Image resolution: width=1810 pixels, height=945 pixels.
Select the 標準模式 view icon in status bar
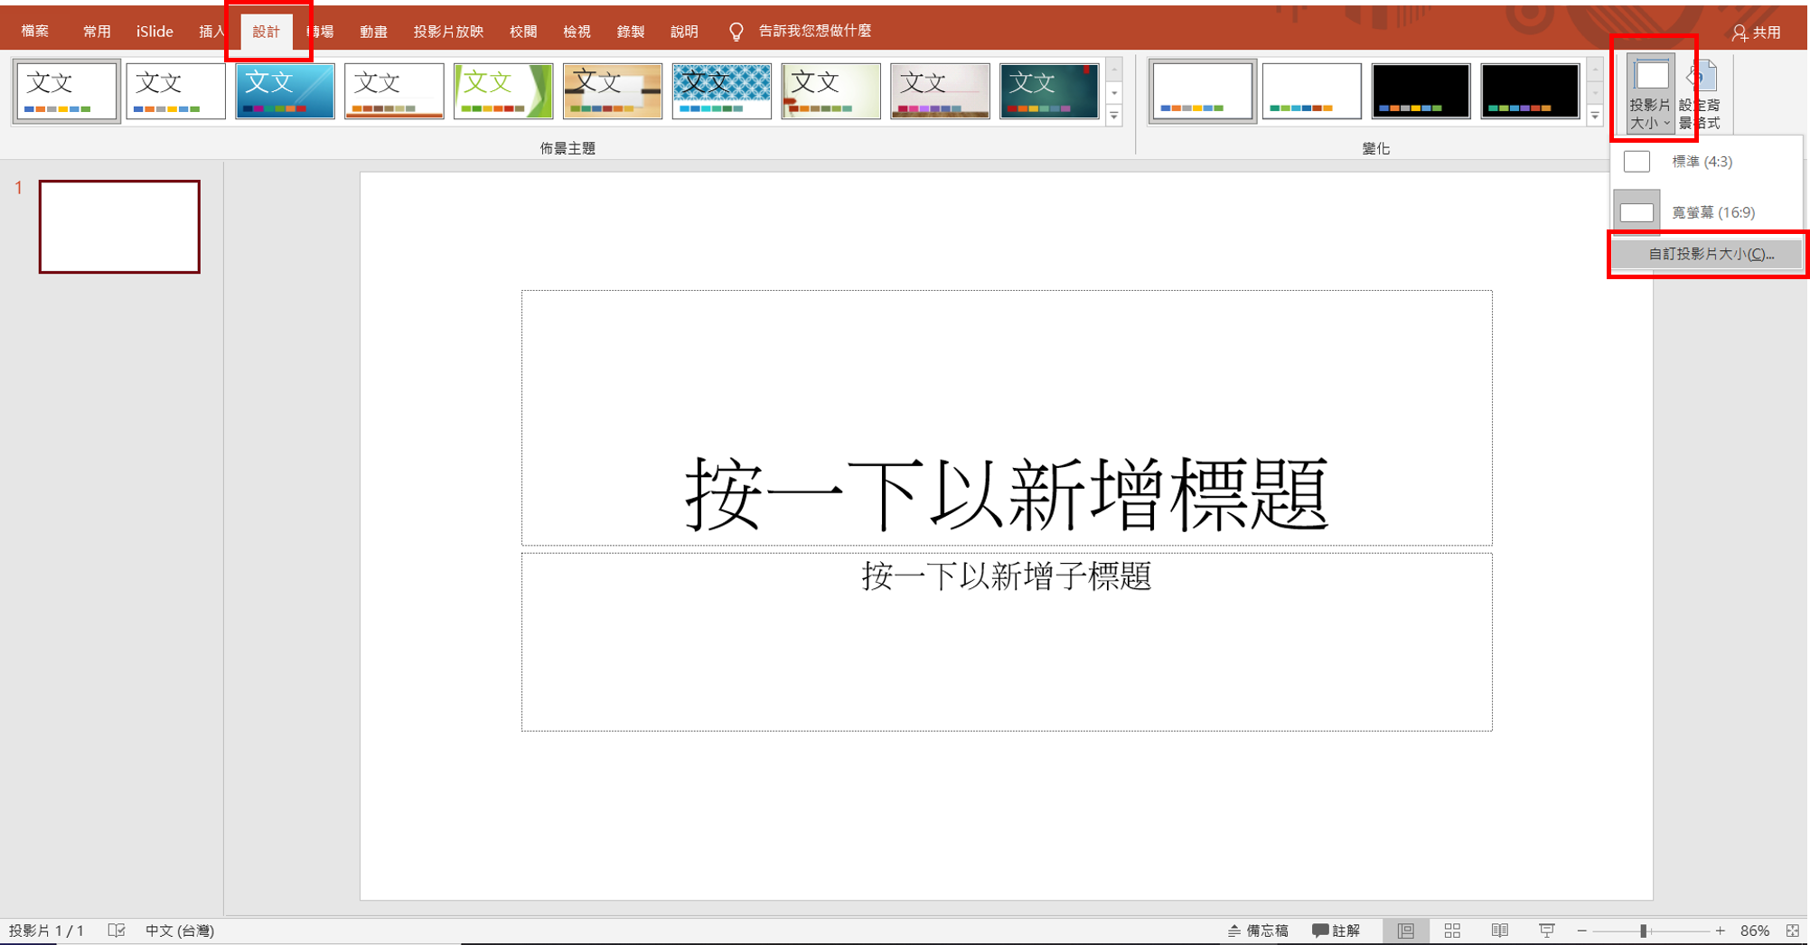tap(1408, 930)
